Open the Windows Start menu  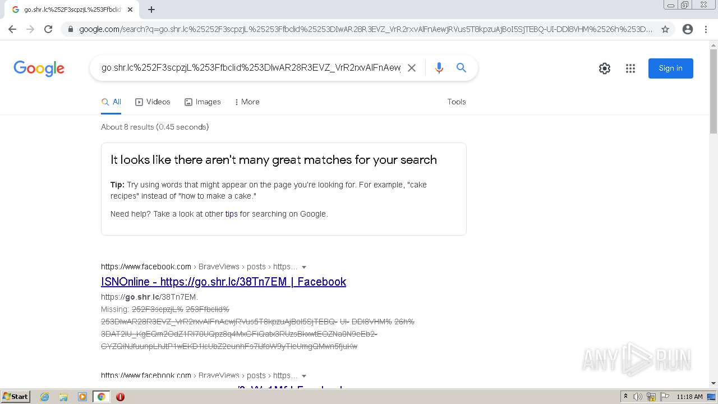(16, 397)
